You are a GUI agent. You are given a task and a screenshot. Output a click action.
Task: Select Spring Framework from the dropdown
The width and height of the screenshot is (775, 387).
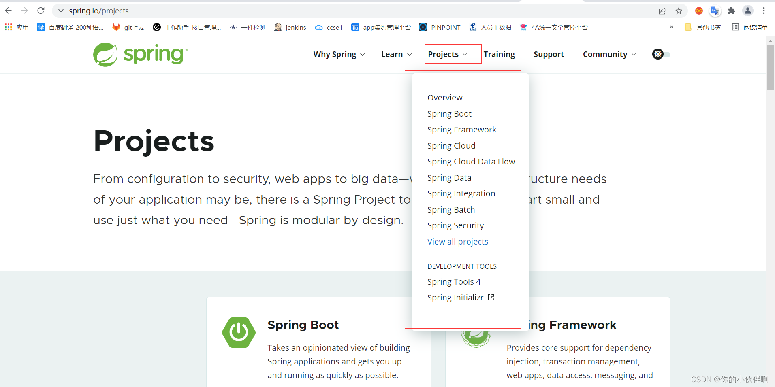coord(462,130)
